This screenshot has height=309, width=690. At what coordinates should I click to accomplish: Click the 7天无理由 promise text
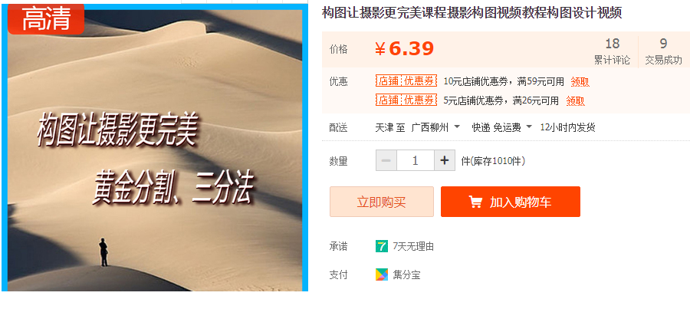pos(413,246)
